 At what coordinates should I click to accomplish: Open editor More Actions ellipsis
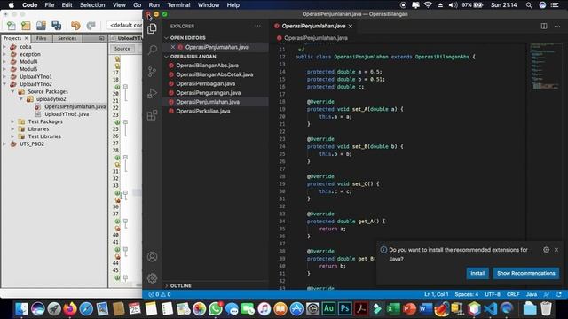click(x=556, y=26)
